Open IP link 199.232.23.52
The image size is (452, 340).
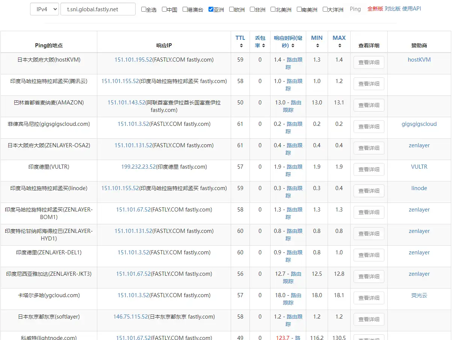tap(138, 167)
